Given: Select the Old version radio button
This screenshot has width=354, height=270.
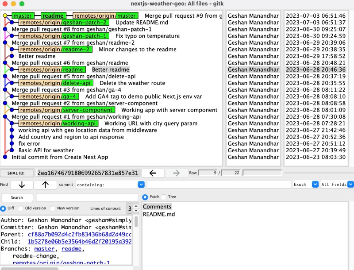Looking at the screenshot, I should [x=21, y=208].
